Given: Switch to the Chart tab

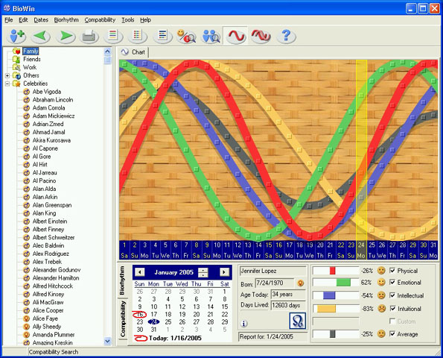Looking at the screenshot, I should (x=133, y=52).
